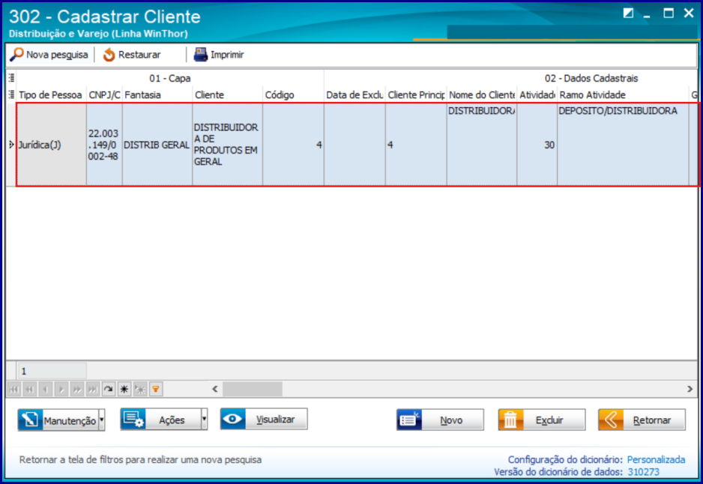Screen dimensions: 703x484
Task: Sort by Fantasia column header
Action: (x=157, y=94)
